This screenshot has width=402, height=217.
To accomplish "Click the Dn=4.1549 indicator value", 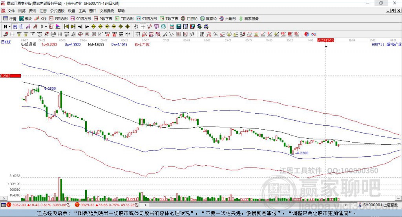I will (119, 44).
